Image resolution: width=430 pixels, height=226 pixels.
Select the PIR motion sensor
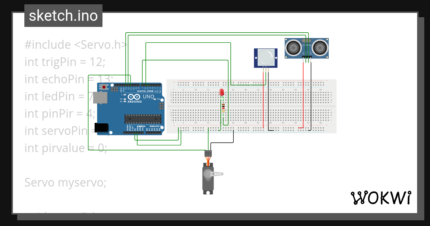point(265,57)
